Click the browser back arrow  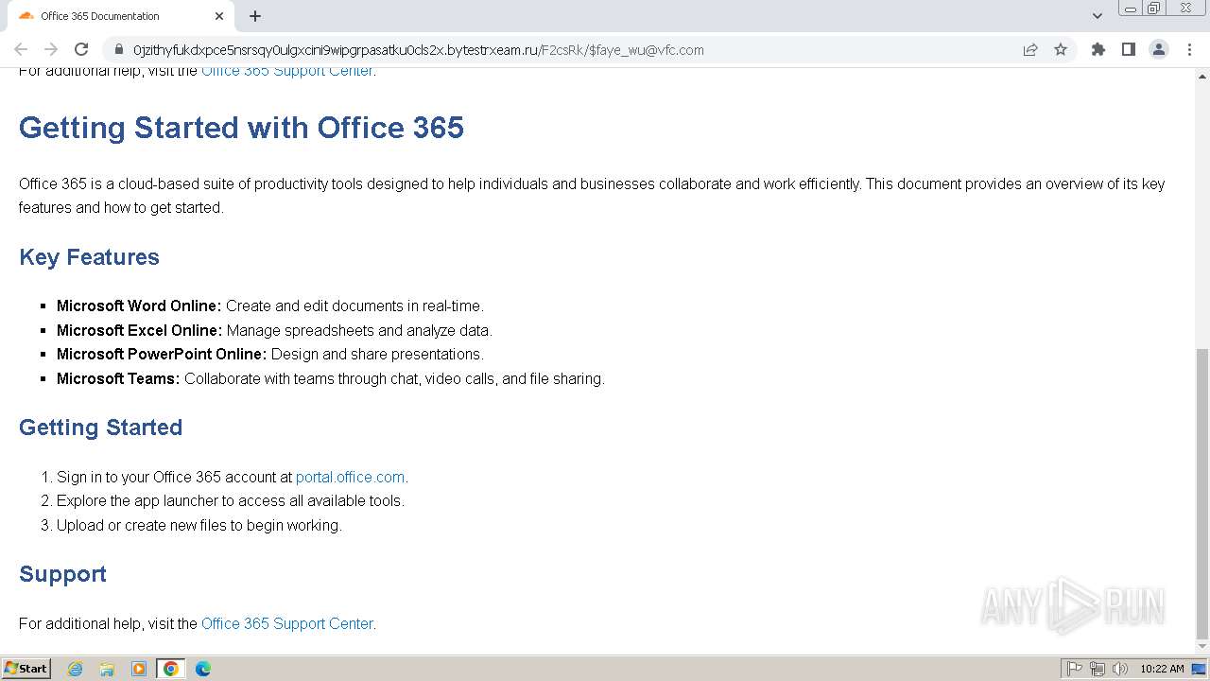point(21,49)
